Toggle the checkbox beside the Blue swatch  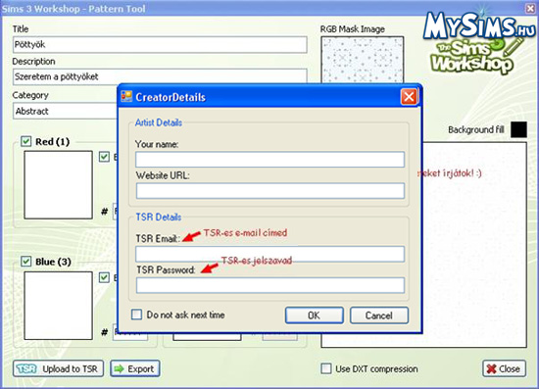point(104,277)
